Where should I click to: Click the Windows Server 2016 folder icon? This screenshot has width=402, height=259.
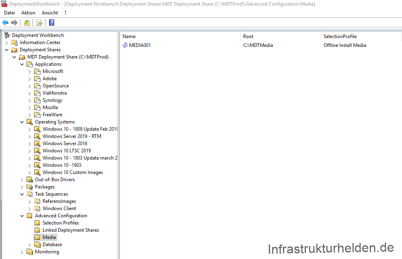(x=37, y=144)
